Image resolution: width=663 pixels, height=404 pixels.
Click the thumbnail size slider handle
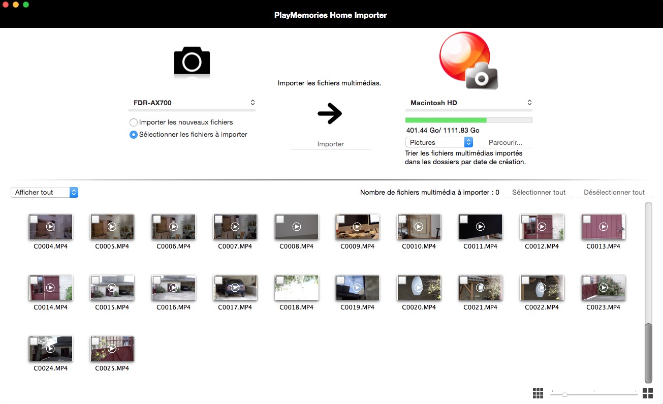point(564,394)
